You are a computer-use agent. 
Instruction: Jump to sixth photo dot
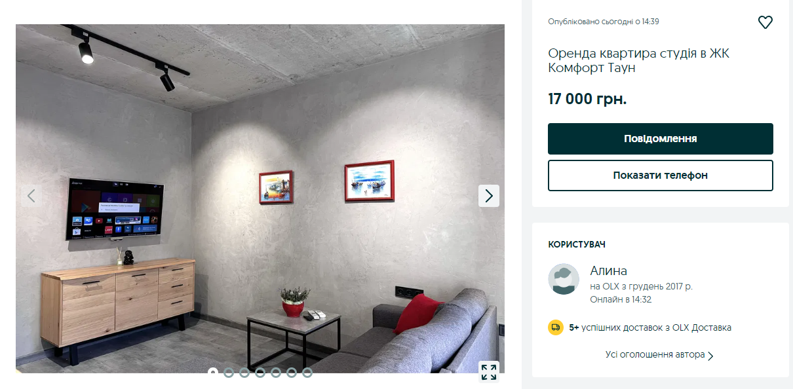coord(292,373)
